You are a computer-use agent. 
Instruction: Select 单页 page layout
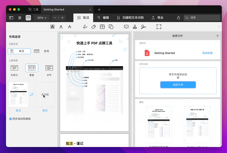click(x=19, y=51)
